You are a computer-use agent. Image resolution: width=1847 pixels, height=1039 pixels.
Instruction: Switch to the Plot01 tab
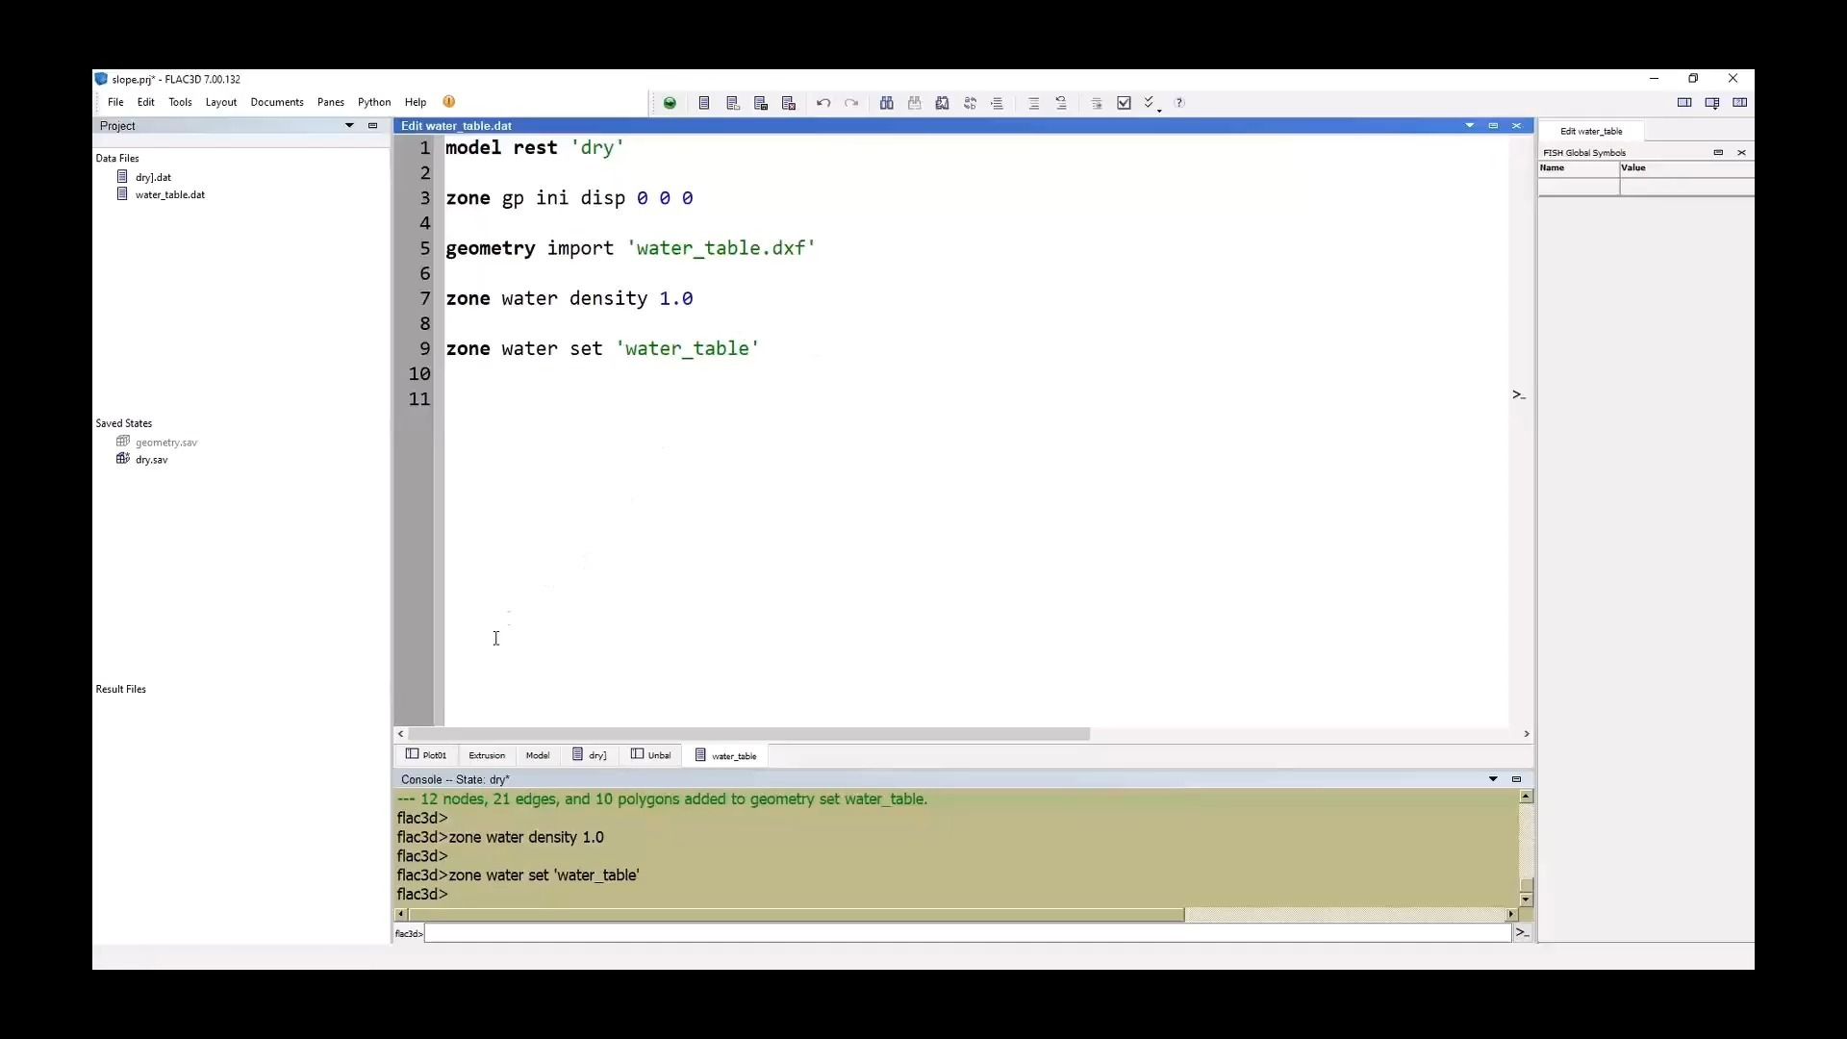click(x=426, y=755)
